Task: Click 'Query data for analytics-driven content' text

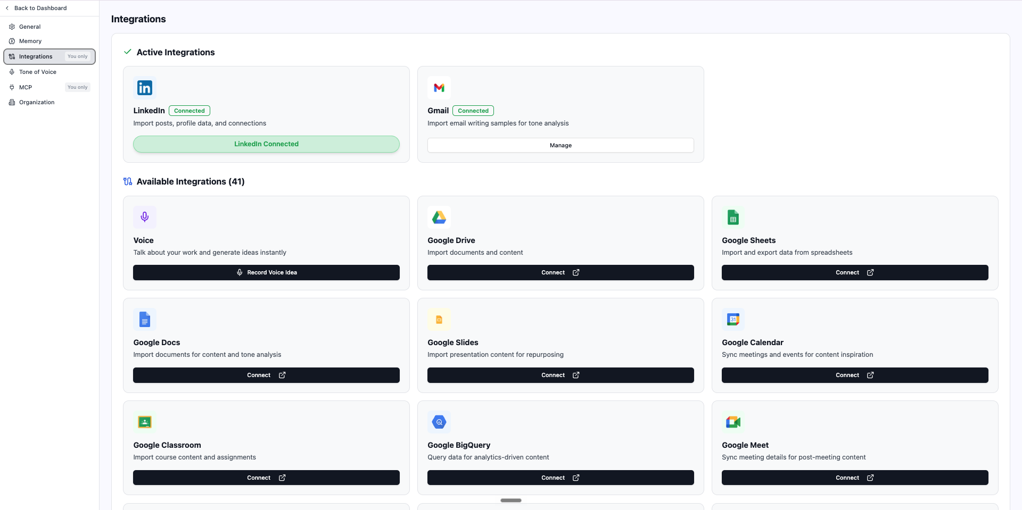Action: coord(488,457)
